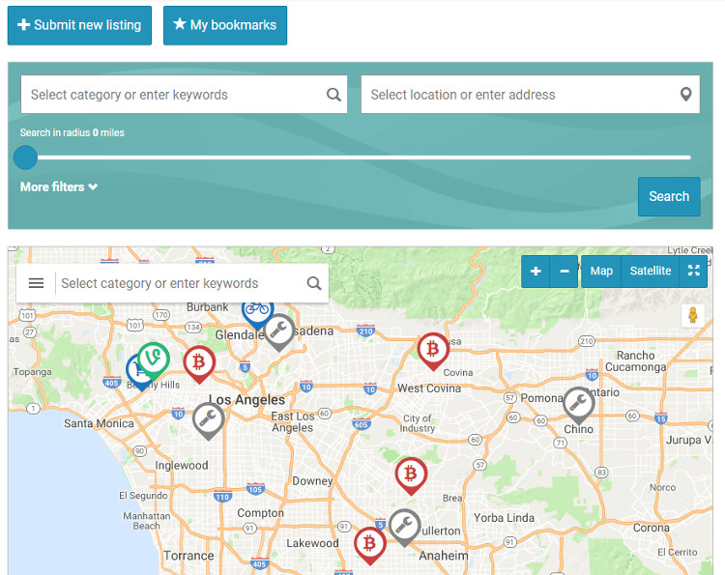
Task: Click the map search magnifier icon
Action: (314, 283)
